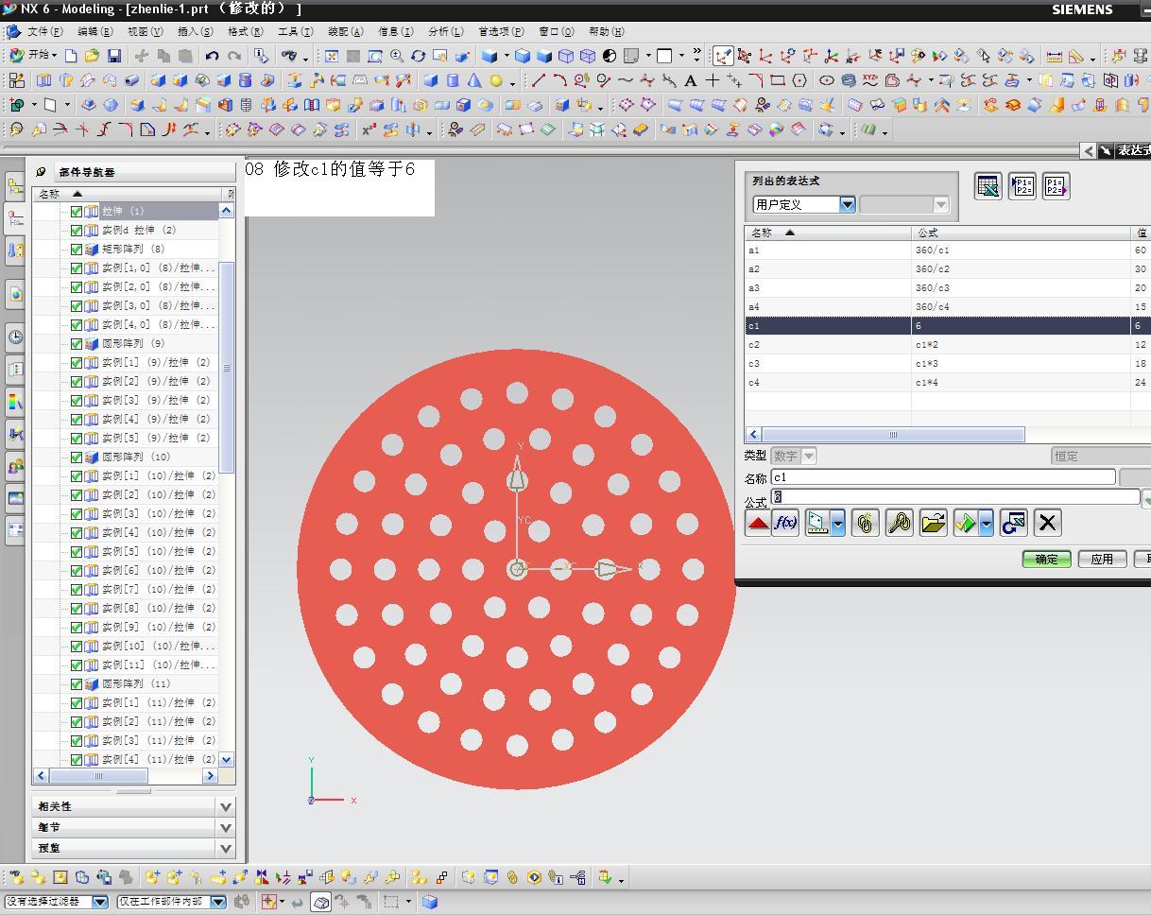The width and height of the screenshot is (1151, 915).
Task: Click the 应用 Apply button
Action: point(1102,559)
